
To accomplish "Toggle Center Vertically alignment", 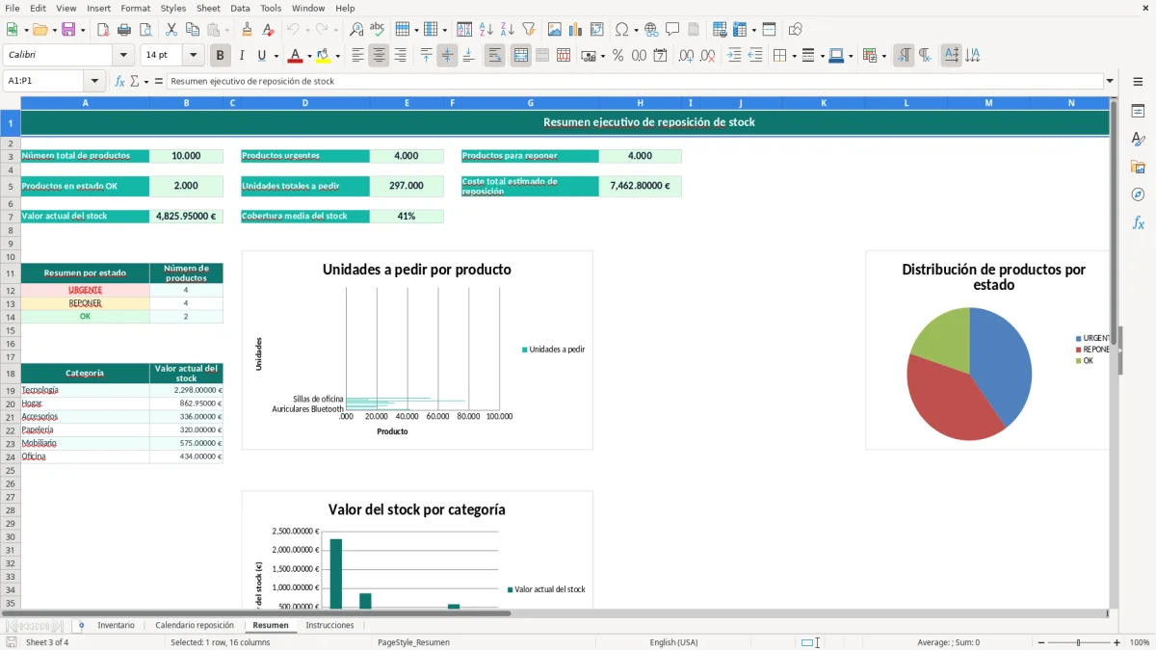I will pyautogui.click(x=447, y=56).
